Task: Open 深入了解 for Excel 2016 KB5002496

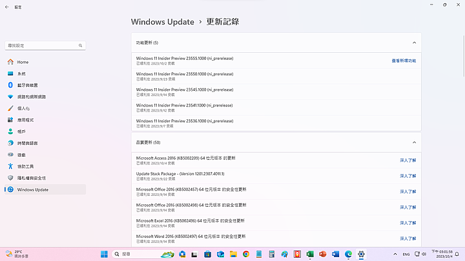Action: point(408,223)
